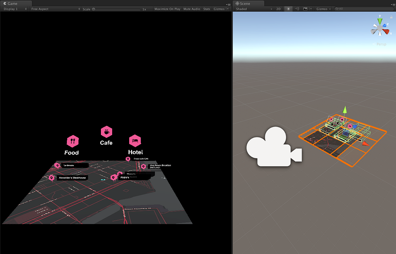Toggle 2D mode in the Scene view
This screenshot has height=254, width=396.
tap(278, 9)
